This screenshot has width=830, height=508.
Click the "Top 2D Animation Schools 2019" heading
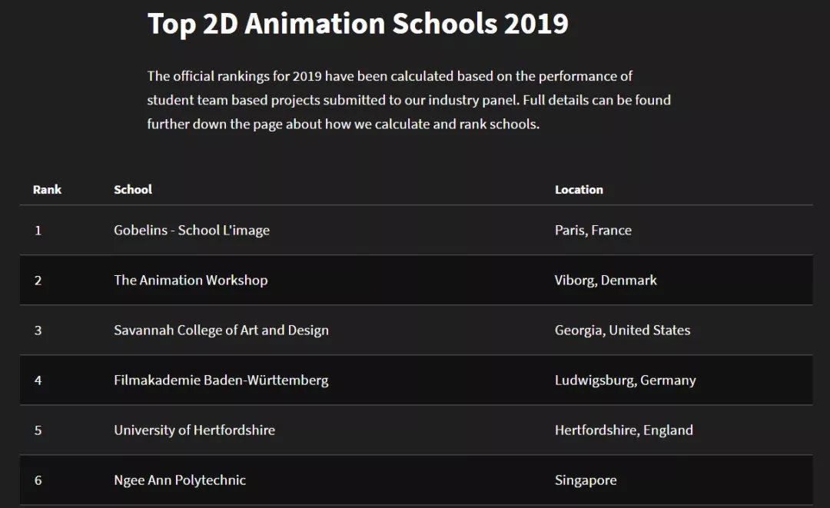(x=357, y=24)
